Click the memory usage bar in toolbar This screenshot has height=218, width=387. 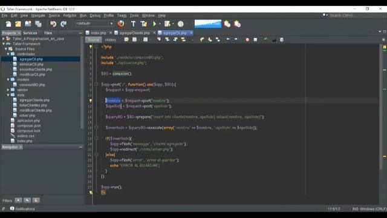[208, 24]
